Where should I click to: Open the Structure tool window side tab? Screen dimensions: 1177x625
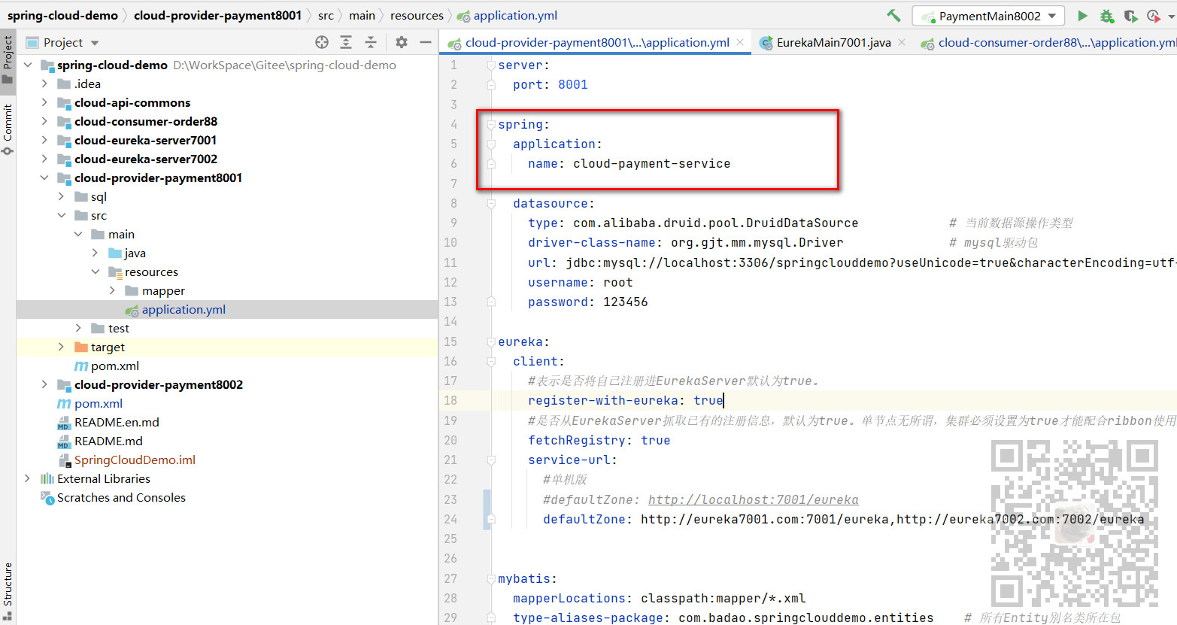pyautogui.click(x=8, y=590)
